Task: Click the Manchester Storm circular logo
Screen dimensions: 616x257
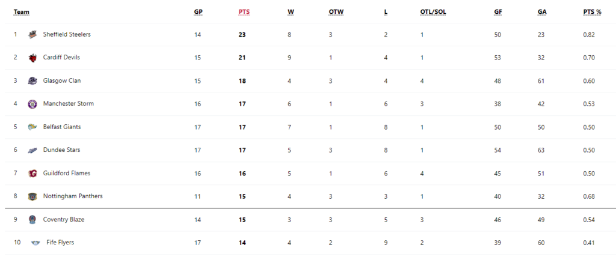Action: (32, 104)
